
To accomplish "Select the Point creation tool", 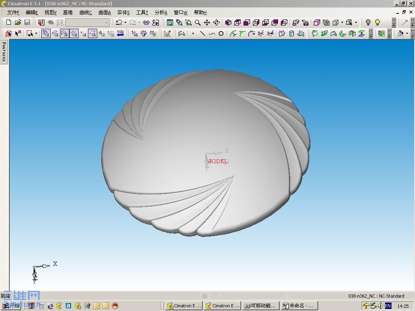I will (x=193, y=34).
